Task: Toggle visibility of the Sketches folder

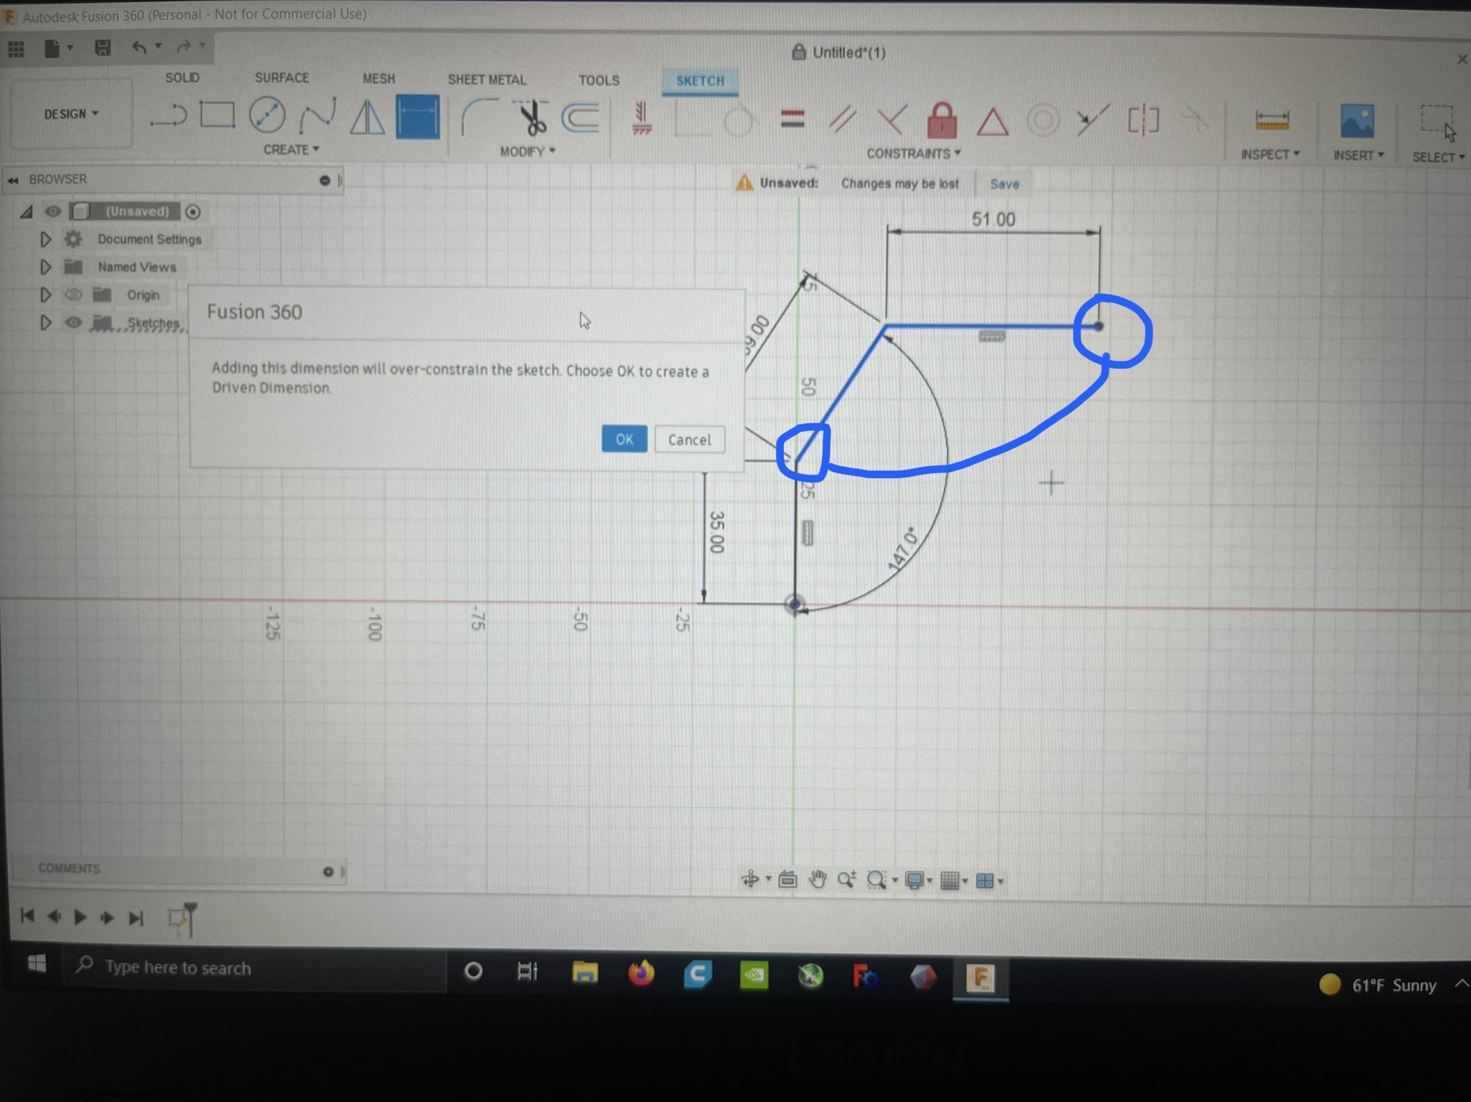Action: pos(74,323)
